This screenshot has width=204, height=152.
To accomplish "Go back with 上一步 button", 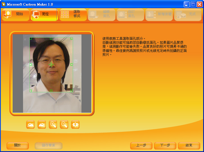I will (x=141, y=146).
